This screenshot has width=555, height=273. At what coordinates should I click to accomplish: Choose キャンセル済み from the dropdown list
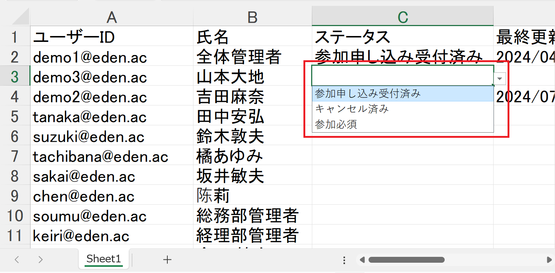pyautogui.click(x=402, y=109)
